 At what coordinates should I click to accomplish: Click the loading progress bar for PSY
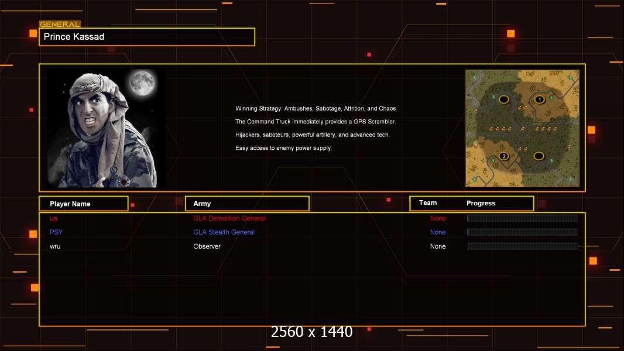[x=523, y=232]
